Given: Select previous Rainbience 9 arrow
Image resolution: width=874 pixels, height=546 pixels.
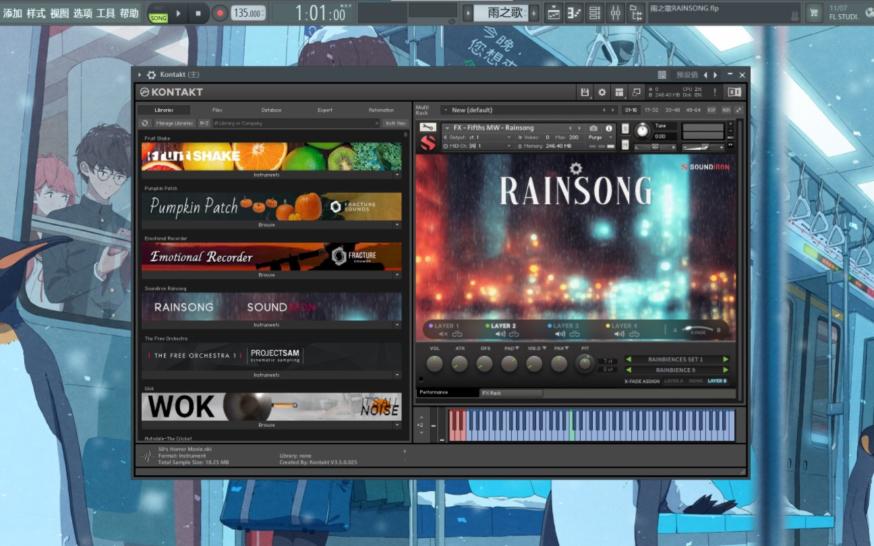Looking at the screenshot, I should tap(629, 370).
